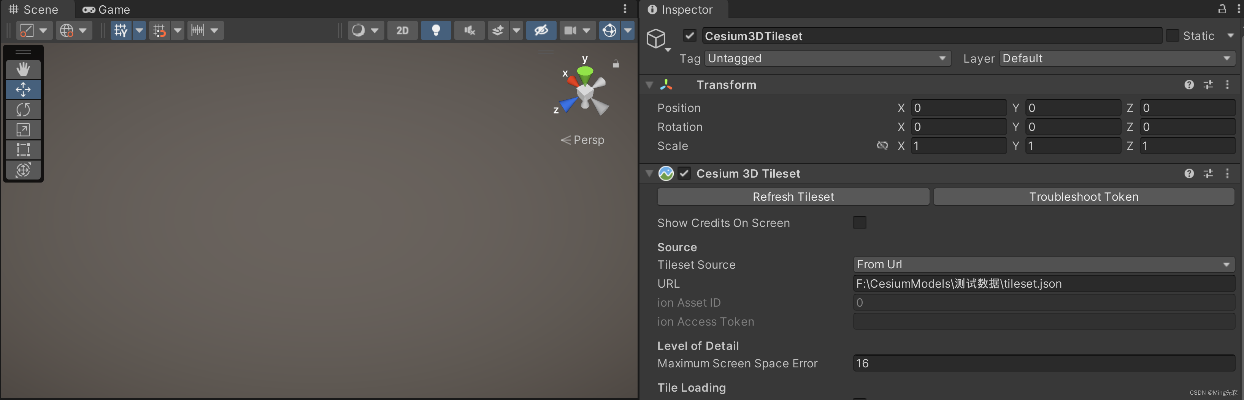Viewport: 1244px width, 400px height.
Task: Click the red X axis cone
Action: [573, 80]
